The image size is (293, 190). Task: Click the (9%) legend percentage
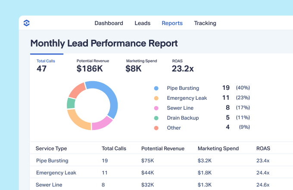(x=244, y=127)
